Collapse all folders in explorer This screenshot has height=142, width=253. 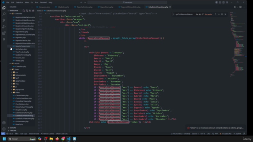click(x=33, y=11)
